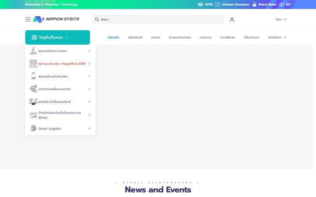The height and width of the screenshot is (197, 316).
Task: Click the Nippon Sysits logo
Action: click(56, 19)
